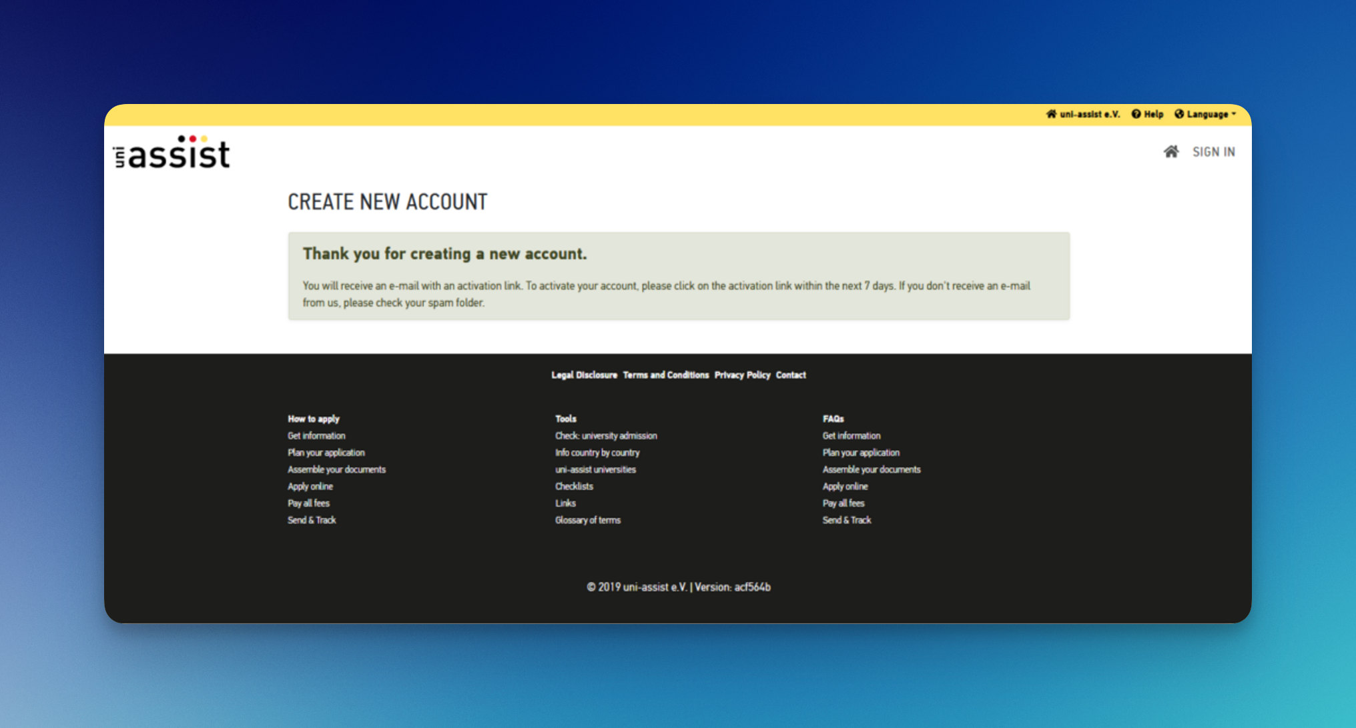Click 'Thank you for creating a new account.' text
The width and height of the screenshot is (1356, 728).
point(444,254)
